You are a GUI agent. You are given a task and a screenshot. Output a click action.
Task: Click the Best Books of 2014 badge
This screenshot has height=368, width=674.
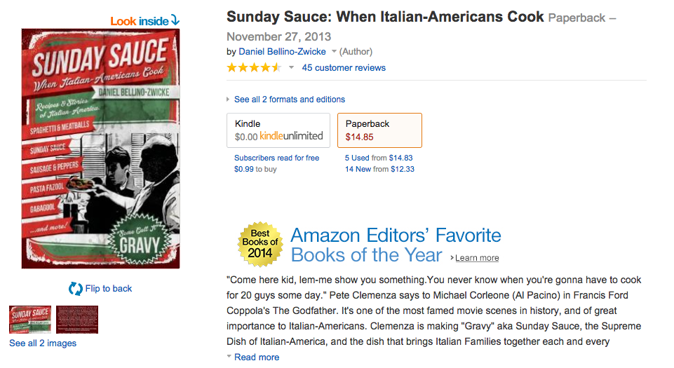(260, 245)
